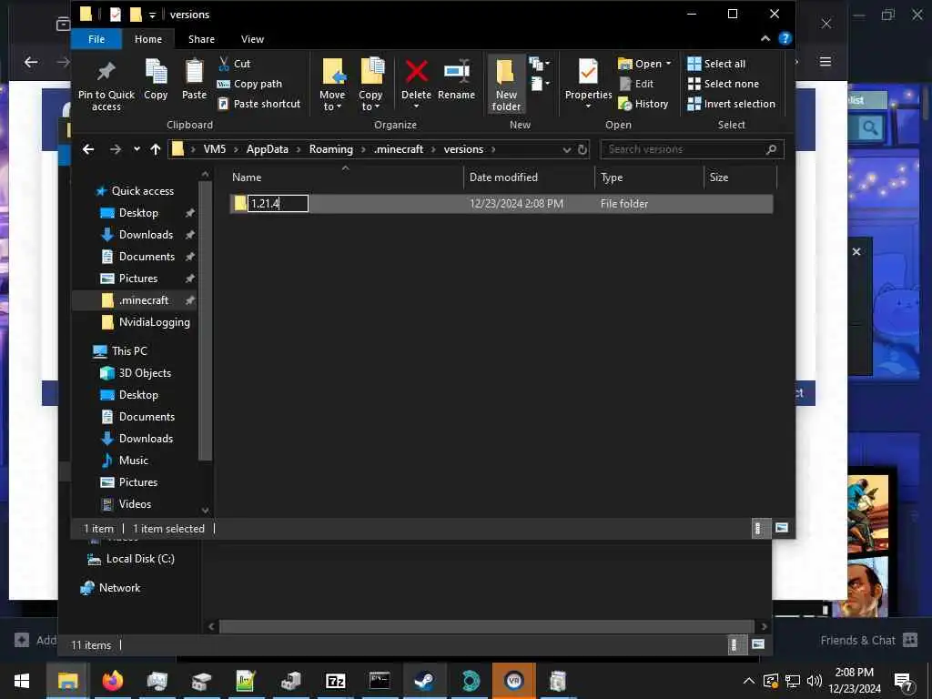The image size is (932, 699).
Task: Select This PC in navigation pane
Action: point(121,350)
